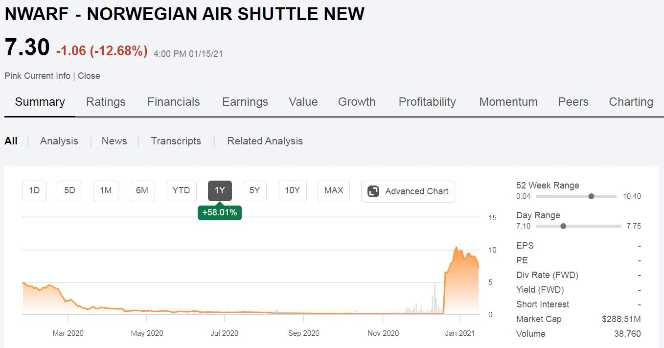Open the Advanced Chart expand icon
Viewport: 664px width, 348px height.
pos(373,191)
